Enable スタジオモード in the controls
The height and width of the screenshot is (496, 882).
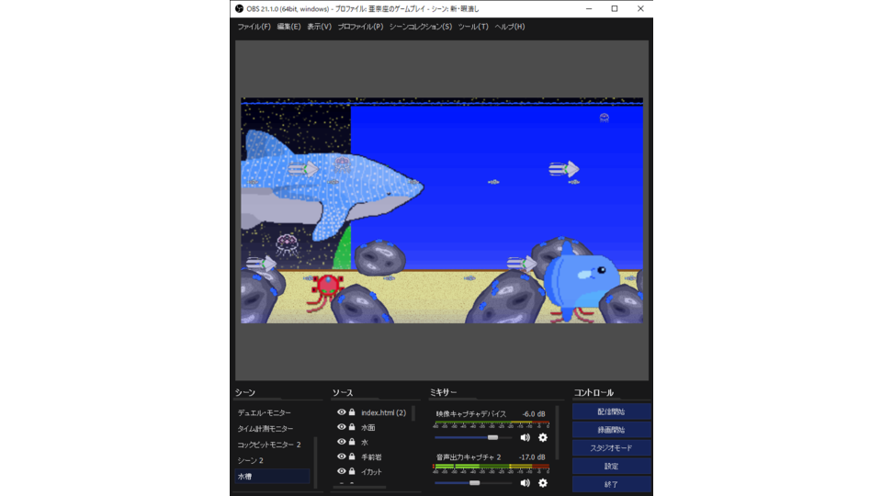click(x=611, y=448)
